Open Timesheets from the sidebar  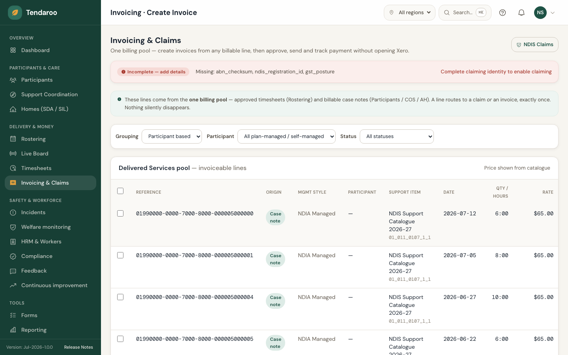point(50,168)
